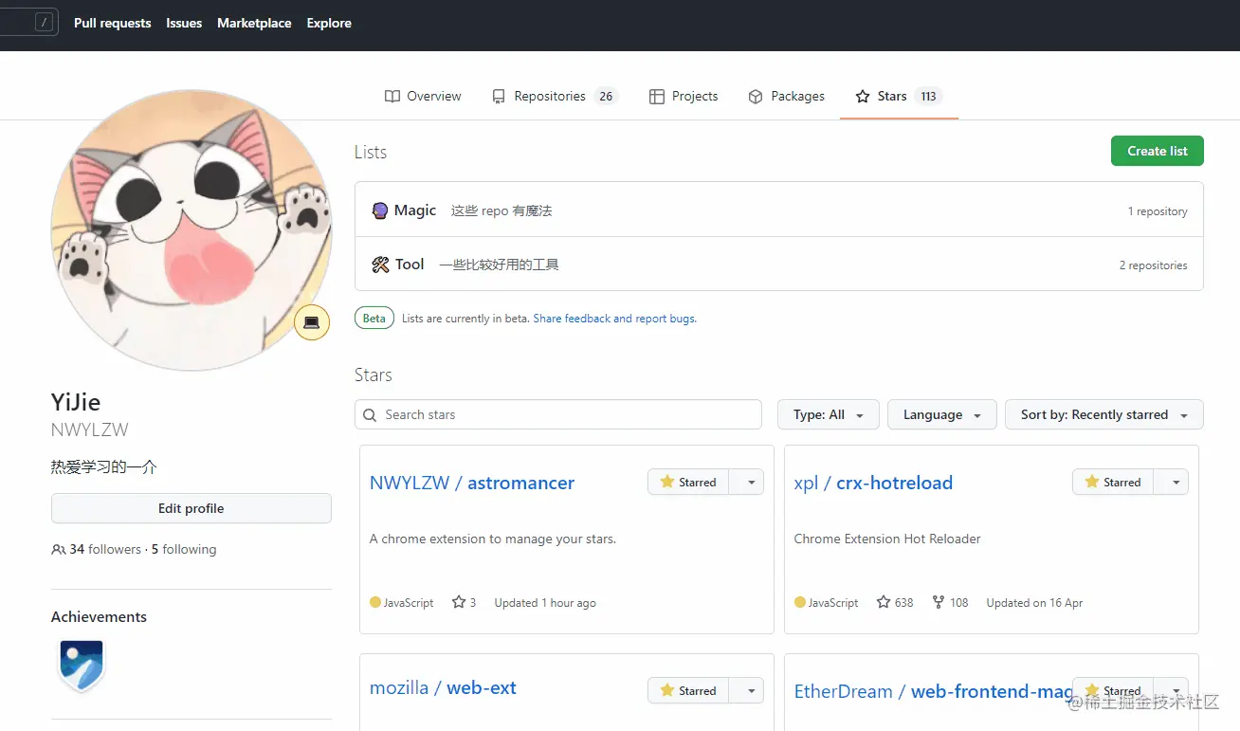Open the Sort by: Recently starred dropdown
The height and width of the screenshot is (731, 1240).
[x=1104, y=414]
